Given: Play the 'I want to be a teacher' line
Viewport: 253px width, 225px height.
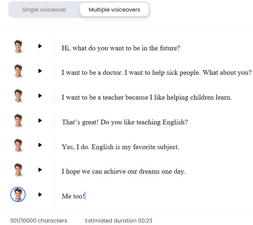Looking at the screenshot, I should [40, 96].
